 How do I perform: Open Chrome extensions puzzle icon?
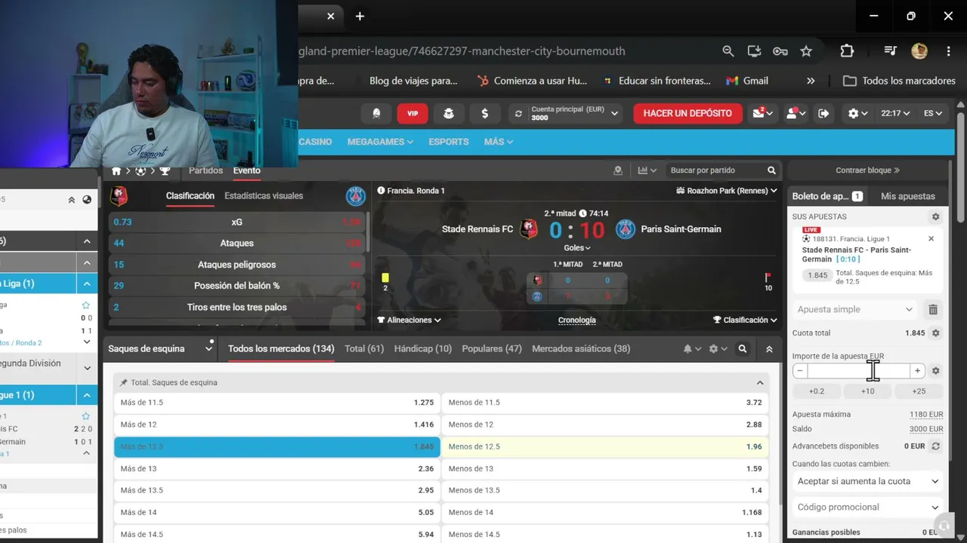(x=847, y=51)
